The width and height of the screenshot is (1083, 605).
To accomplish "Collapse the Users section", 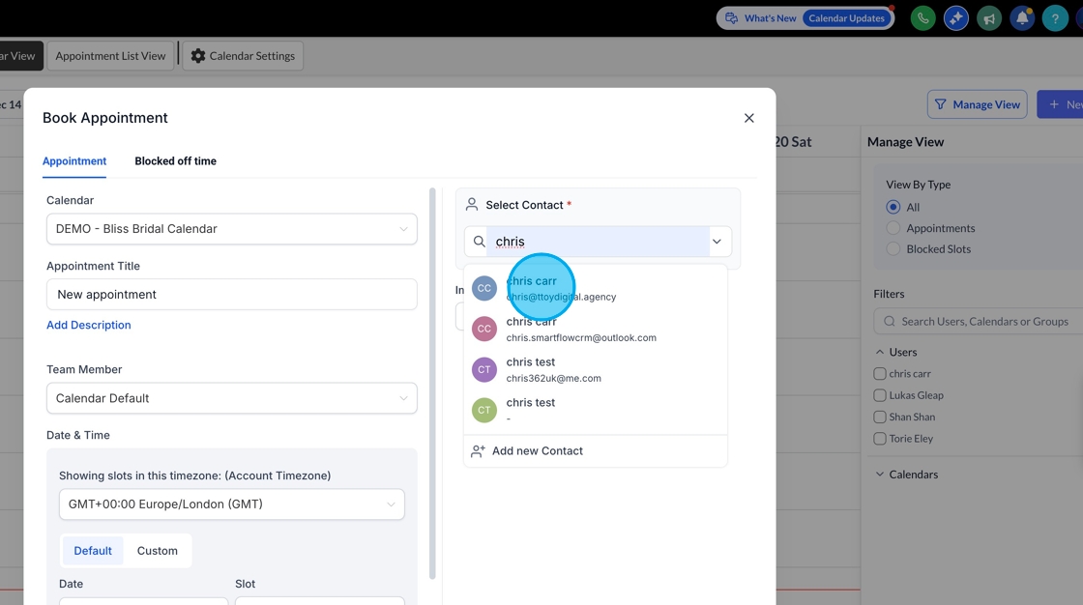I will click(x=880, y=352).
